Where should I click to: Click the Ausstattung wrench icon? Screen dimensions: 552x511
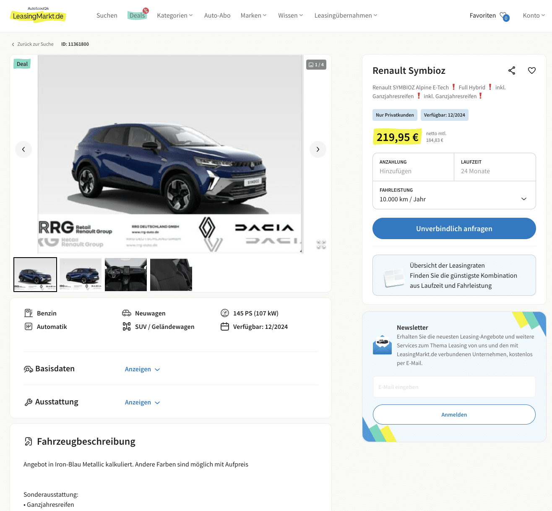(29, 402)
